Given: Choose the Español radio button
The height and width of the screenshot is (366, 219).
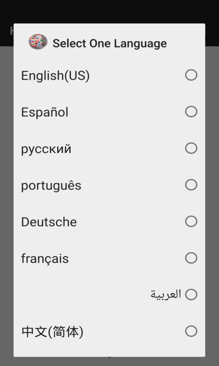Looking at the screenshot, I should [191, 112].
